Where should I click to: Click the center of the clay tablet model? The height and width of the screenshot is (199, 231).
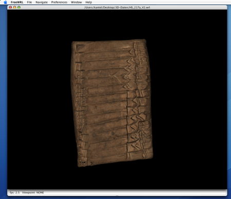(x=112, y=103)
